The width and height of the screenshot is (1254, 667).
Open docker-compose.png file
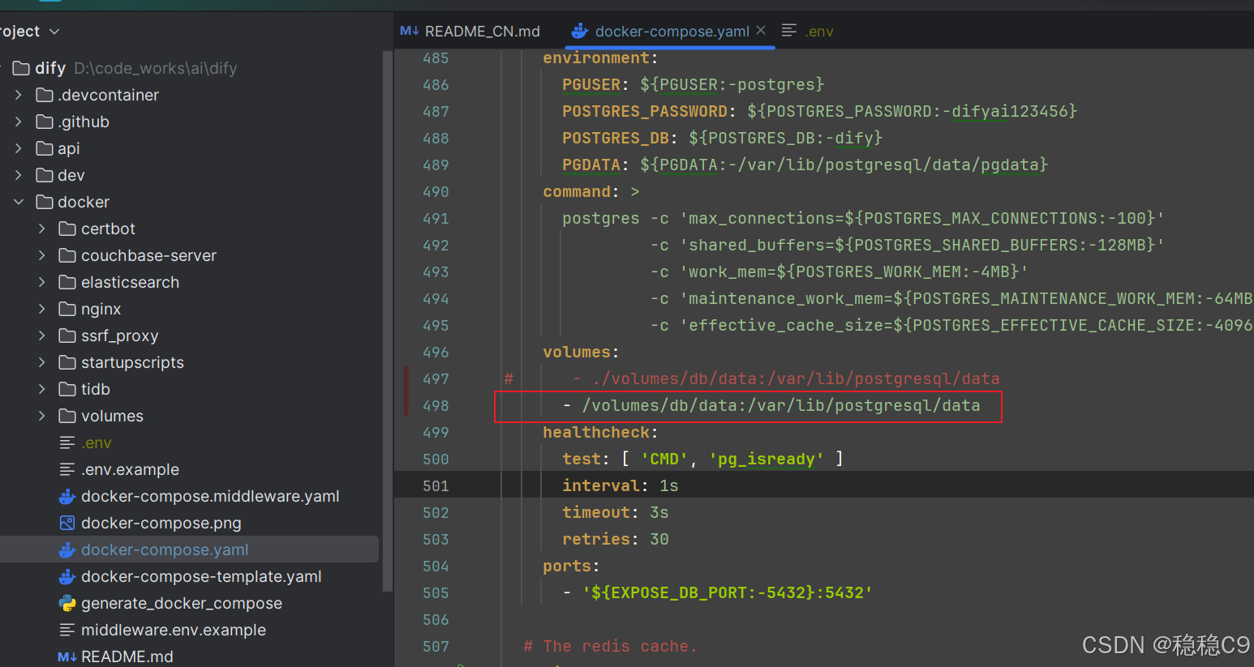(161, 523)
